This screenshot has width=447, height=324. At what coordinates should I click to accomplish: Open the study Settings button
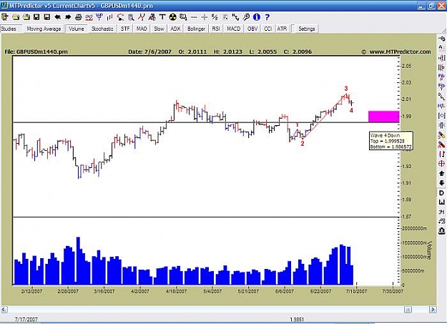click(x=306, y=29)
